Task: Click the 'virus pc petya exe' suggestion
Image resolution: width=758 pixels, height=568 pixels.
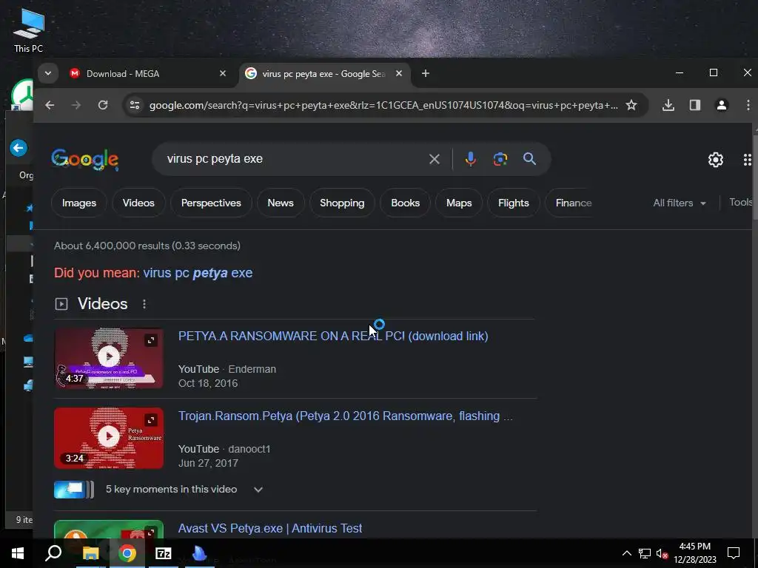Action: click(x=198, y=273)
